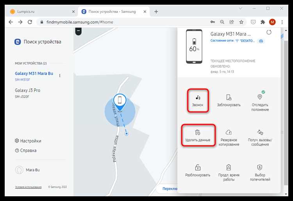Screen dimensions: 293x201
Task: Click МОИ УСТРОЙСТВА (2) header
Action: pos(31,63)
